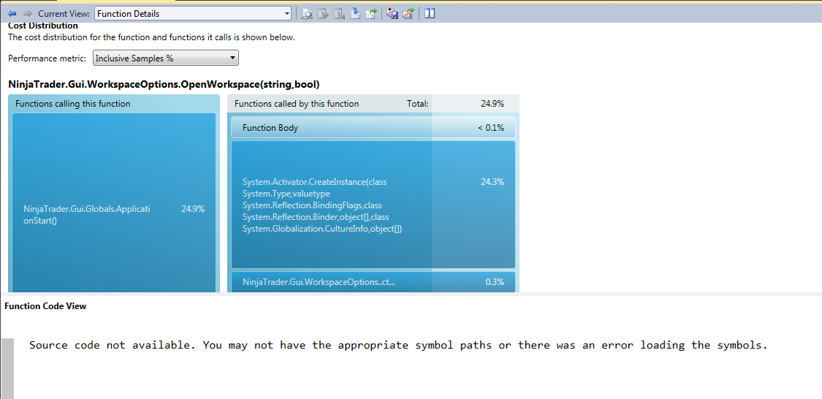Navigate forward with the gray right arrow

(x=28, y=14)
